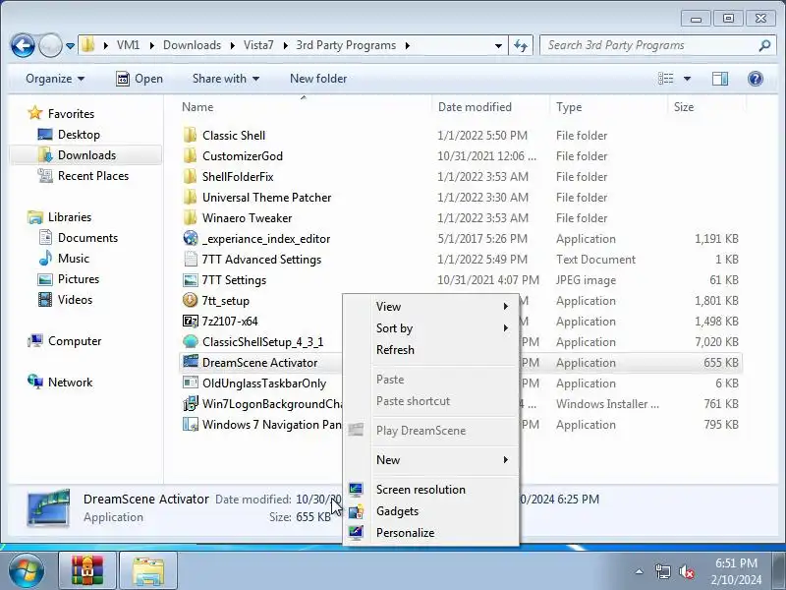Open the recent pages dropdown arrow

point(70,46)
